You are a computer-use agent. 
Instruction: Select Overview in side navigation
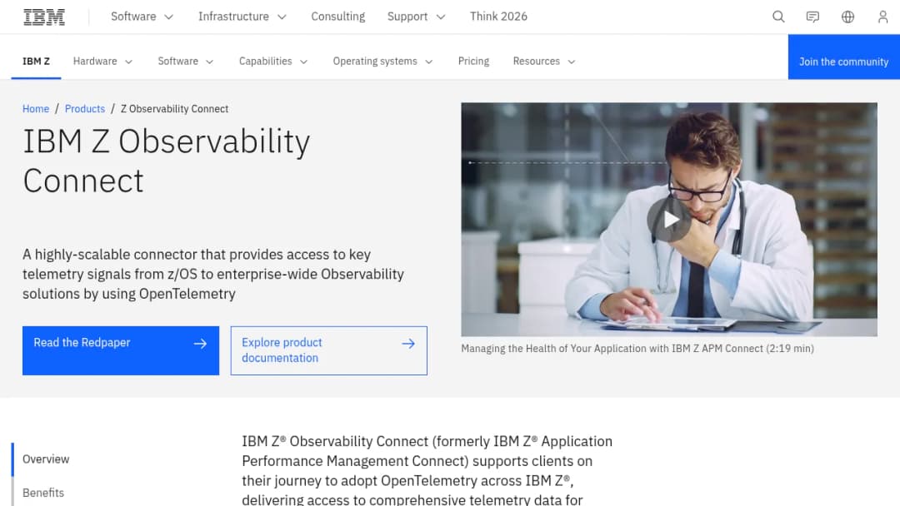pos(46,459)
